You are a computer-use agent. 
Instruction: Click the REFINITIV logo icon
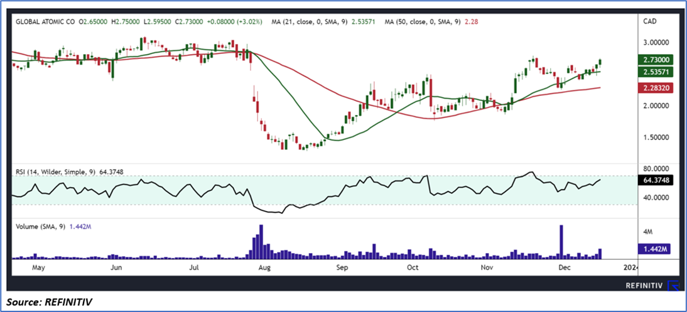tap(673, 286)
